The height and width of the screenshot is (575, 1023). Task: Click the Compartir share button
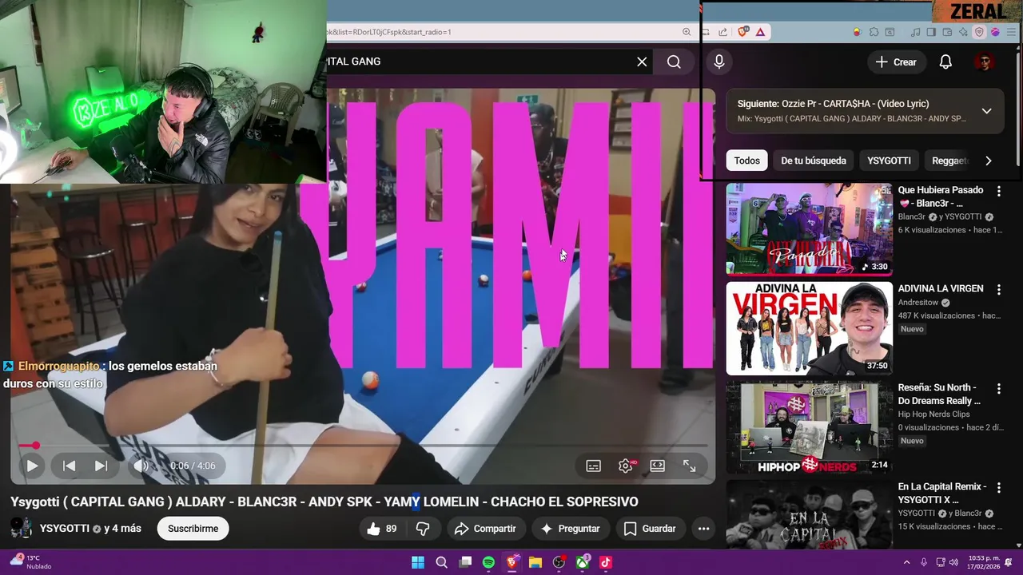pos(485,529)
